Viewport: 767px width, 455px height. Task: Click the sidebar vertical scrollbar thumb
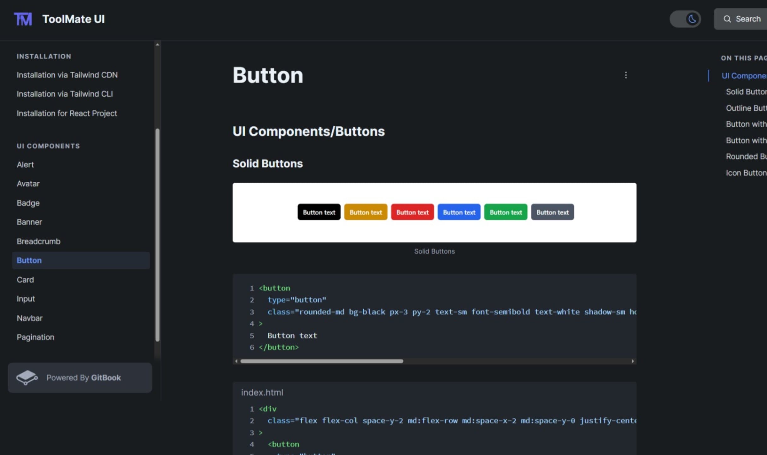click(157, 235)
